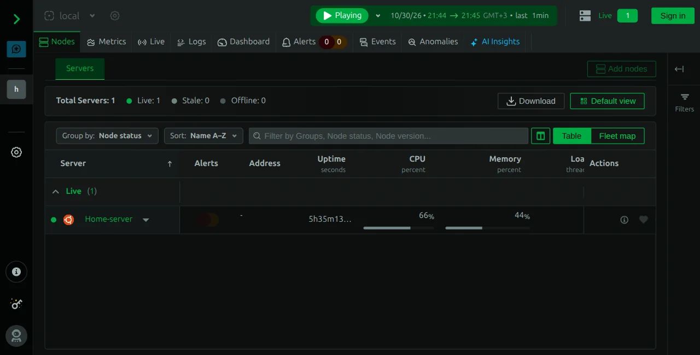Open the Dashboard tab
This screenshot has height=355, width=700.
[243, 42]
